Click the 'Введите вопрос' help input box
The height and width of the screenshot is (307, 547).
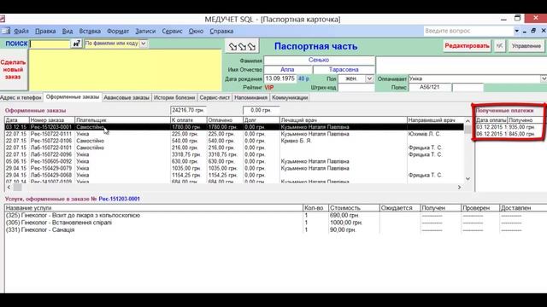tap(469, 31)
